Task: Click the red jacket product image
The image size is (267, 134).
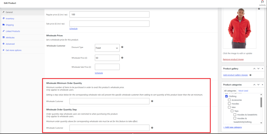Action: [240, 28]
